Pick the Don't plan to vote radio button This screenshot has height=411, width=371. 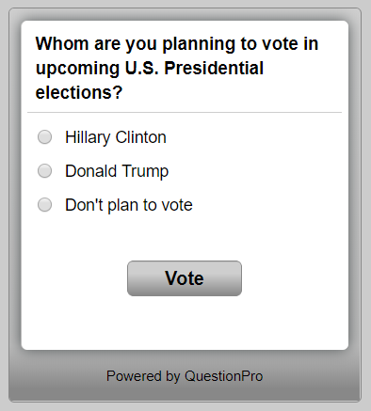(x=44, y=205)
